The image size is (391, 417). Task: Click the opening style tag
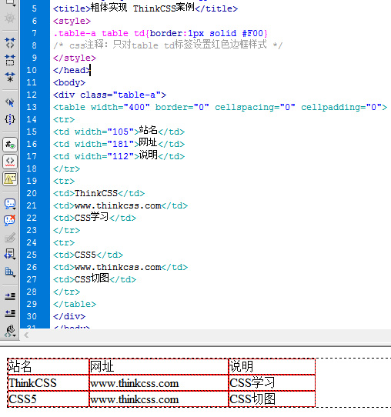pos(72,21)
